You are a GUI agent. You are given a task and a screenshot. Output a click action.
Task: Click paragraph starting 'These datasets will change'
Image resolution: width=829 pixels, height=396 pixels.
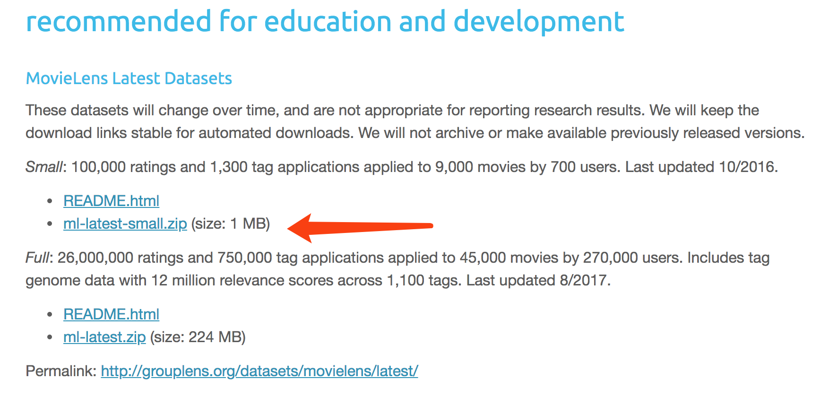tap(415, 121)
